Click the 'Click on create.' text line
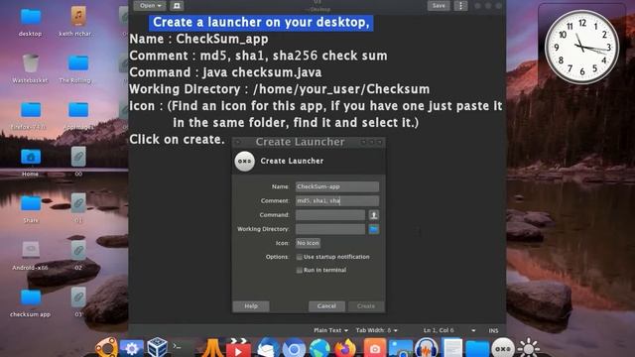 177,139
